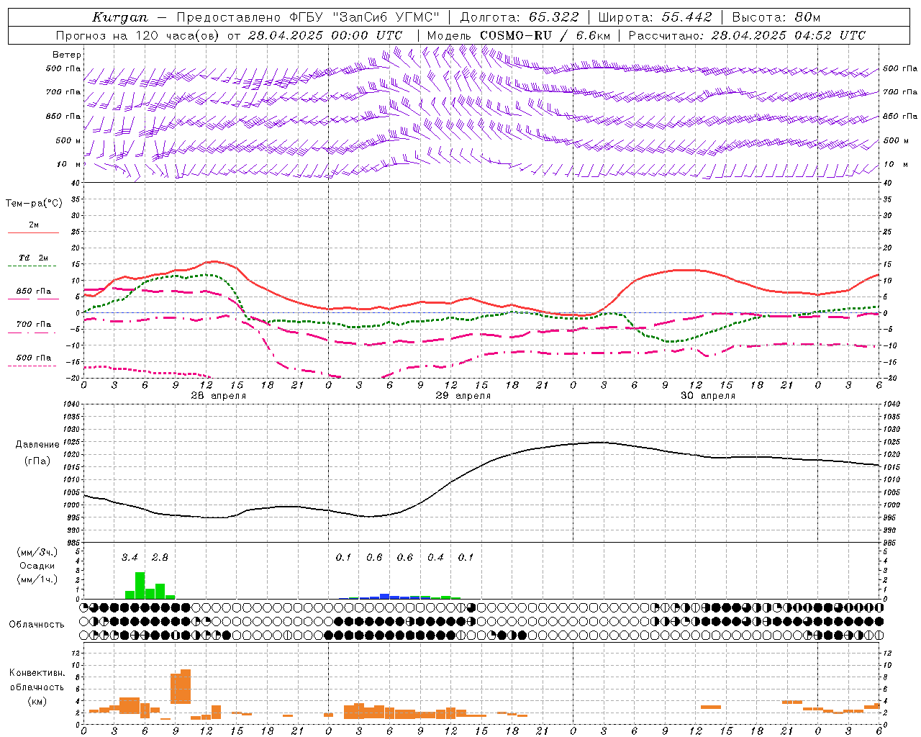Click the "(км)" unit under convective cloudiness
The width and height of the screenshot is (921, 737).
click(x=37, y=701)
